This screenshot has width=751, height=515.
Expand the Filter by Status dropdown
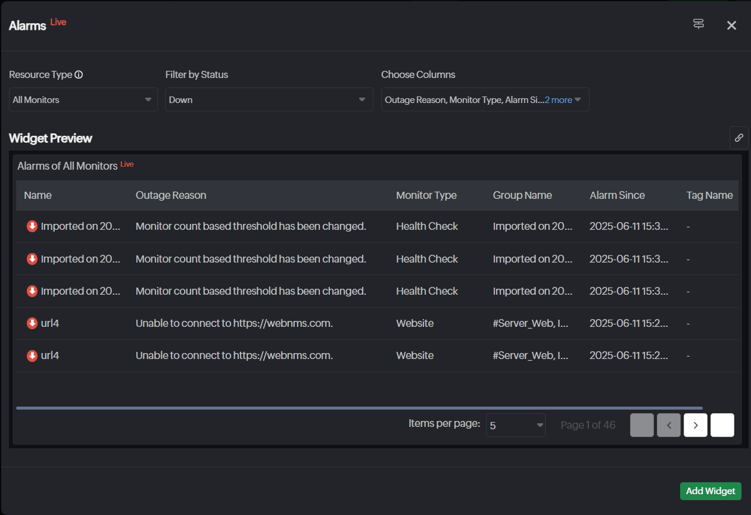[269, 99]
